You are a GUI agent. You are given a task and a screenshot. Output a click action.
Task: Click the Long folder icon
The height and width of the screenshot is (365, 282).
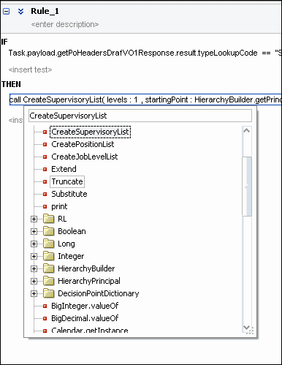(49, 244)
